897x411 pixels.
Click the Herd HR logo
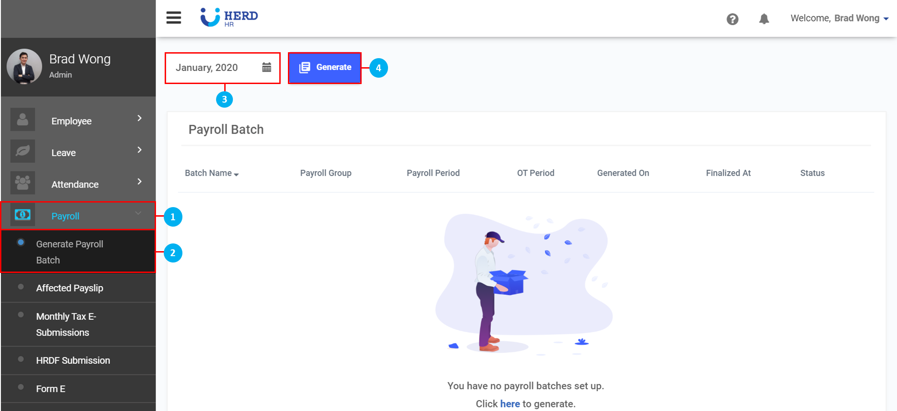pyautogui.click(x=229, y=17)
